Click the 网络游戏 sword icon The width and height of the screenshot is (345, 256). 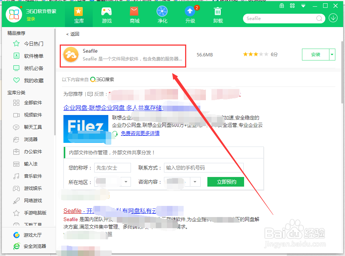pyautogui.click(x=16, y=200)
